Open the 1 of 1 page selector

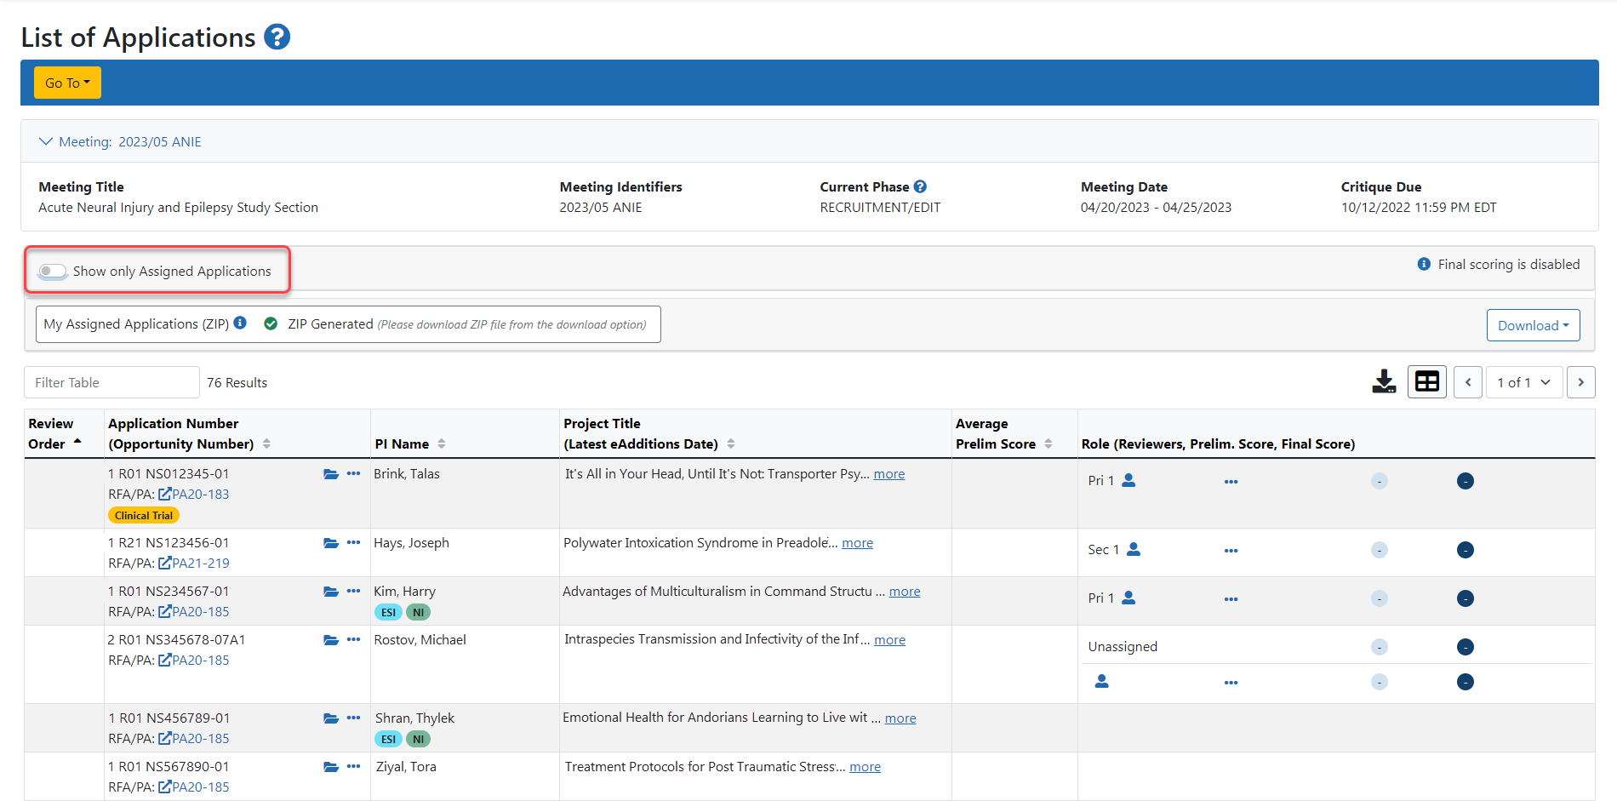[1524, 382]
